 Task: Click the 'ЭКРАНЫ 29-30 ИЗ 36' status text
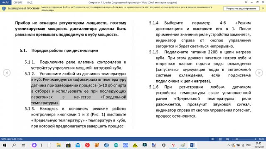point(12,139)
